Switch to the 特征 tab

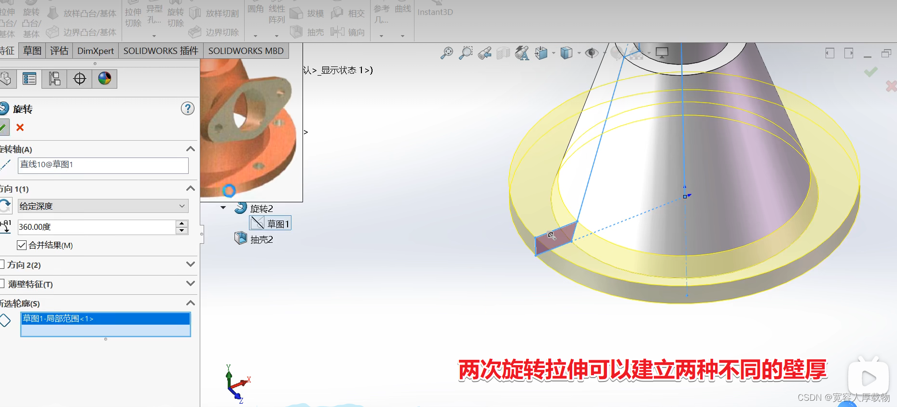pos(8,51)
